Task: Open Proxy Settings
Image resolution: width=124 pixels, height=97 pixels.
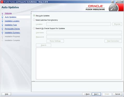Action: (55, 41)
